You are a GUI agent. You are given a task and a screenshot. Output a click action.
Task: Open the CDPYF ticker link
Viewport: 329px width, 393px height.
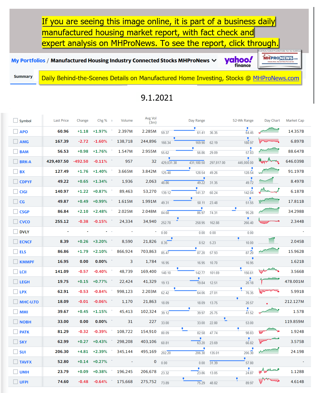pyautogui.click(x=26, y=182)
